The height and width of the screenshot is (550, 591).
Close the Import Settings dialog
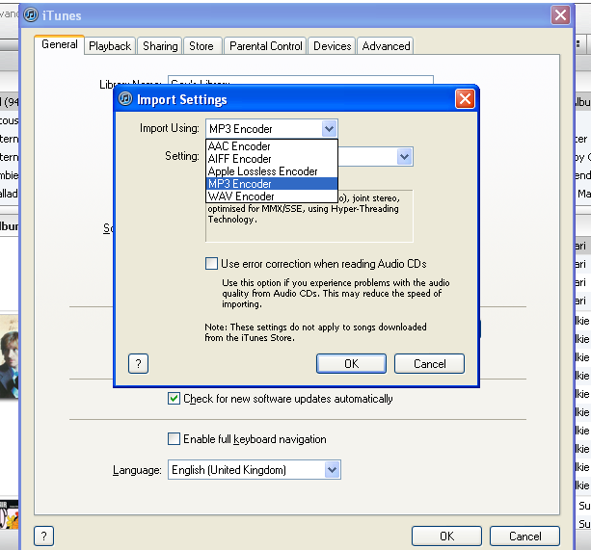[465, 99]
